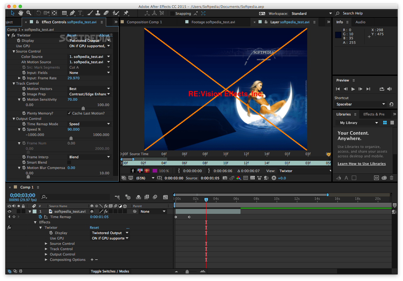Toggle the Speed % stopwatch
Image resolution: width=403 pixels, height=281 pixels.
(x=24, y=129)
